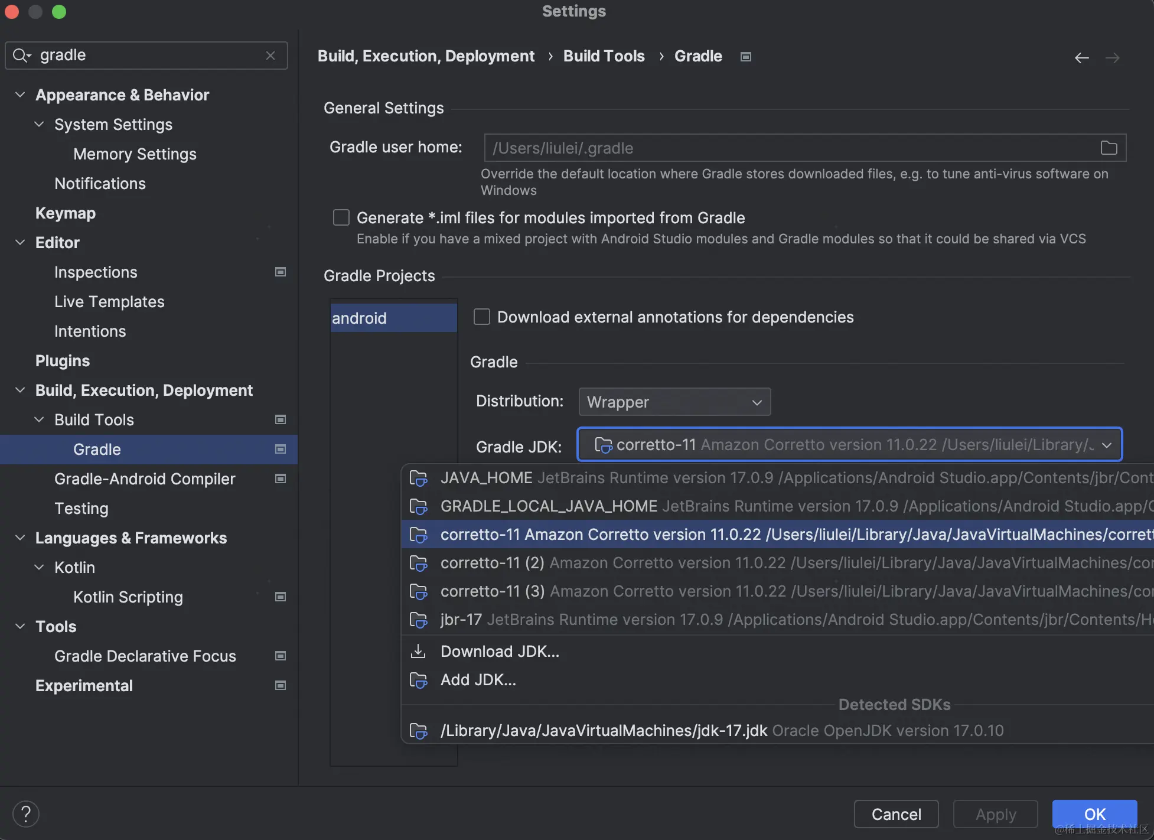Image resolution: width=1154 pixels, height=840 pixels.
Task: Click the Download JDK arrow icon
Action: click(418, 651)
